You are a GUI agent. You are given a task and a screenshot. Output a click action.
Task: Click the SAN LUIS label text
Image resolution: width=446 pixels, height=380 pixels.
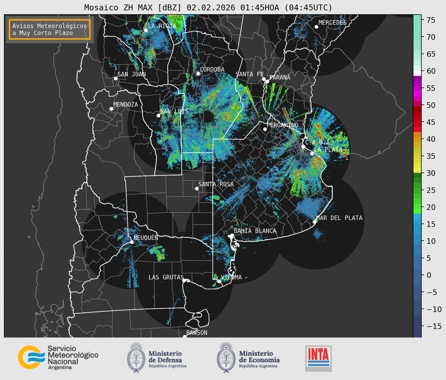[174, 111]
